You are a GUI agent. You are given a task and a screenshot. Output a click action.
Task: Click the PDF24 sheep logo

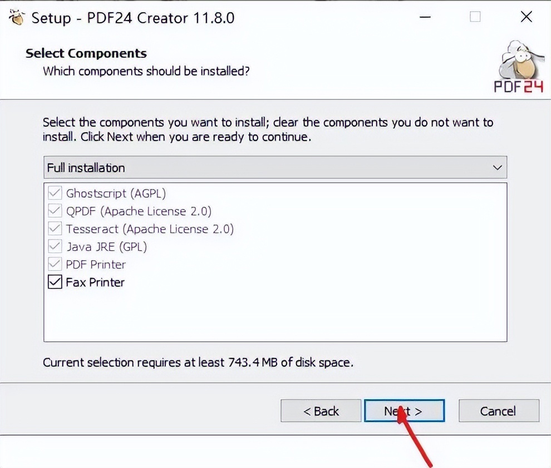(519, 67)
